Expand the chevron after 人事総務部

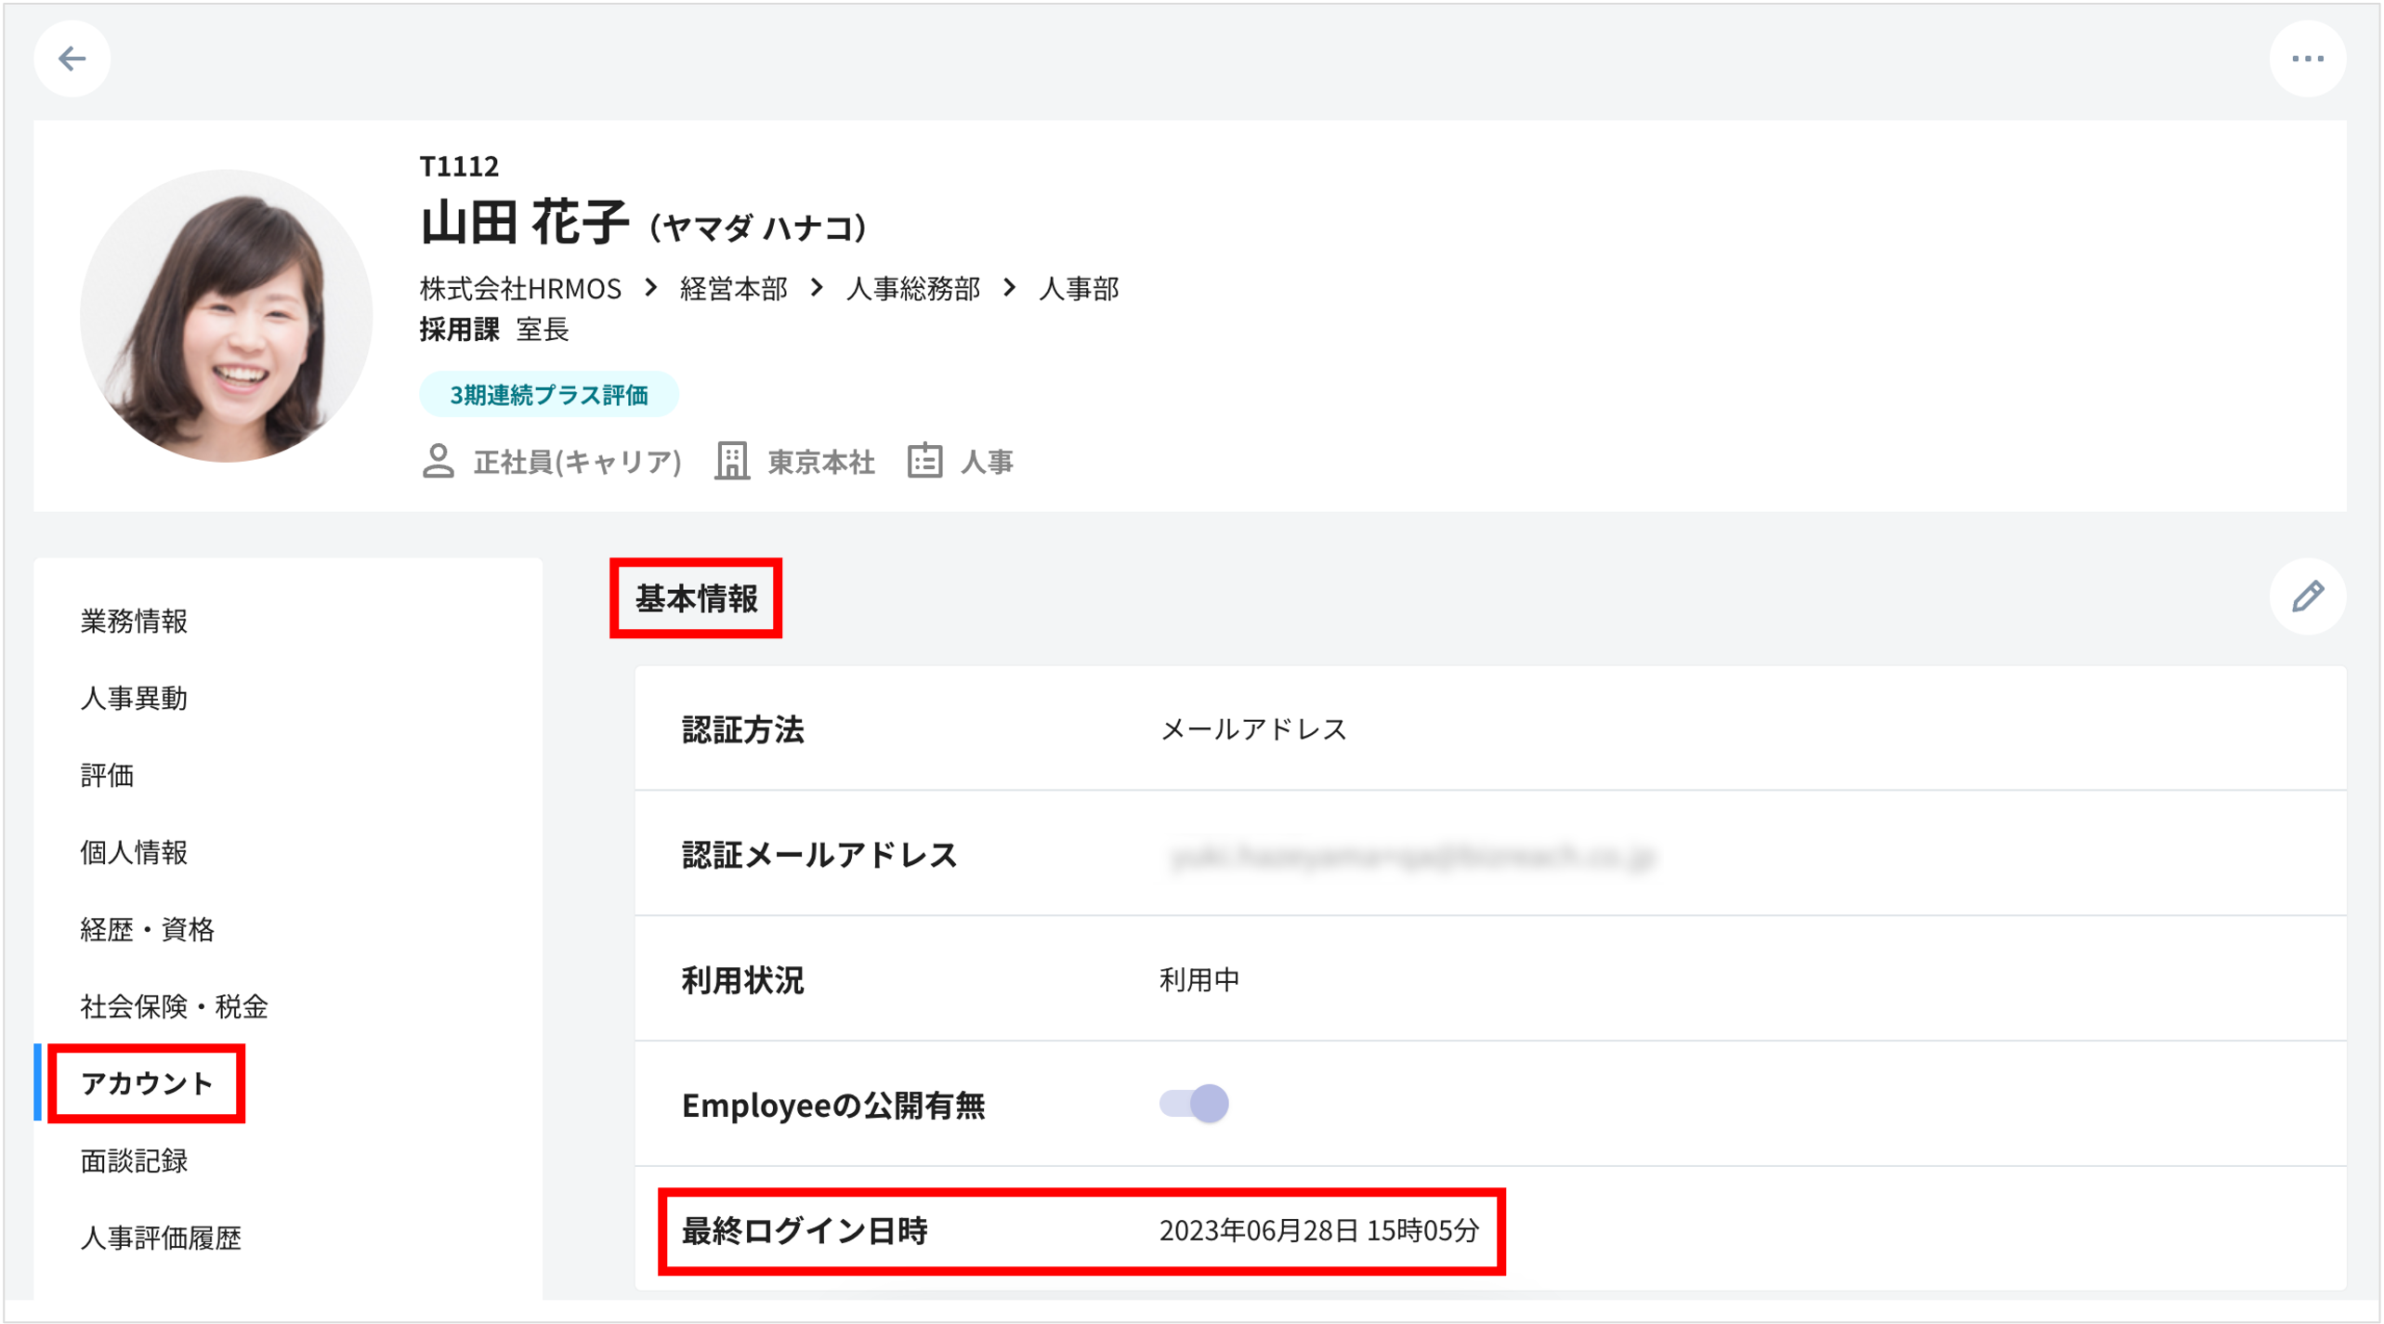point(1009,289)
